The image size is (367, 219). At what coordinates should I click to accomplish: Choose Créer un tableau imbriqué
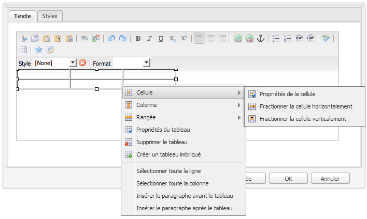184,154
